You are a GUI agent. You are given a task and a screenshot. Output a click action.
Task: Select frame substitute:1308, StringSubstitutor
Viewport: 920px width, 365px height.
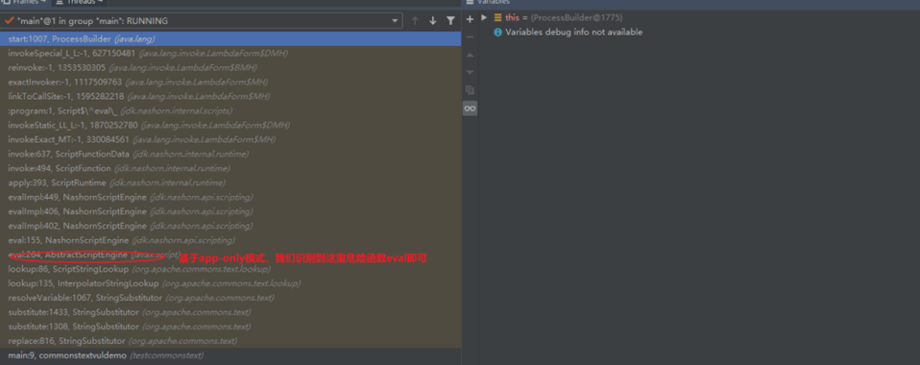[x=230, y=327]
